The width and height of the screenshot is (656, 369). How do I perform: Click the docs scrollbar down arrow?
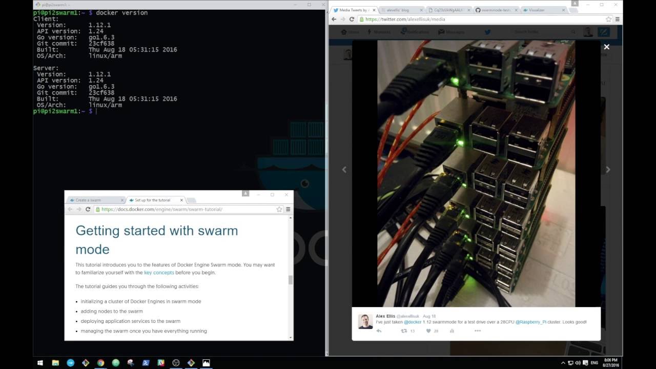[291, 338]
